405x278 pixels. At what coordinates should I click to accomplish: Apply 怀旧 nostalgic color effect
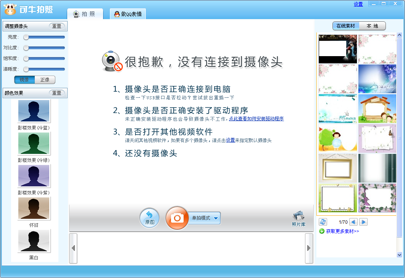pos(34,208)
